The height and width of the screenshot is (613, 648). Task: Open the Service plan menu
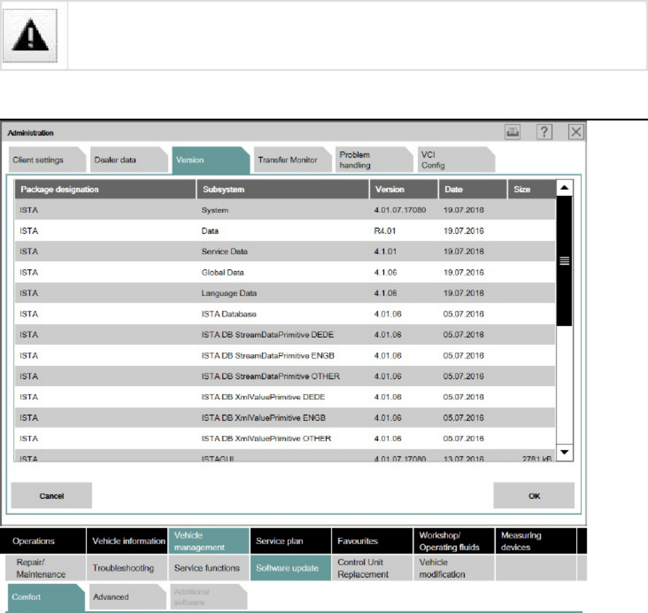coord(291,541)
